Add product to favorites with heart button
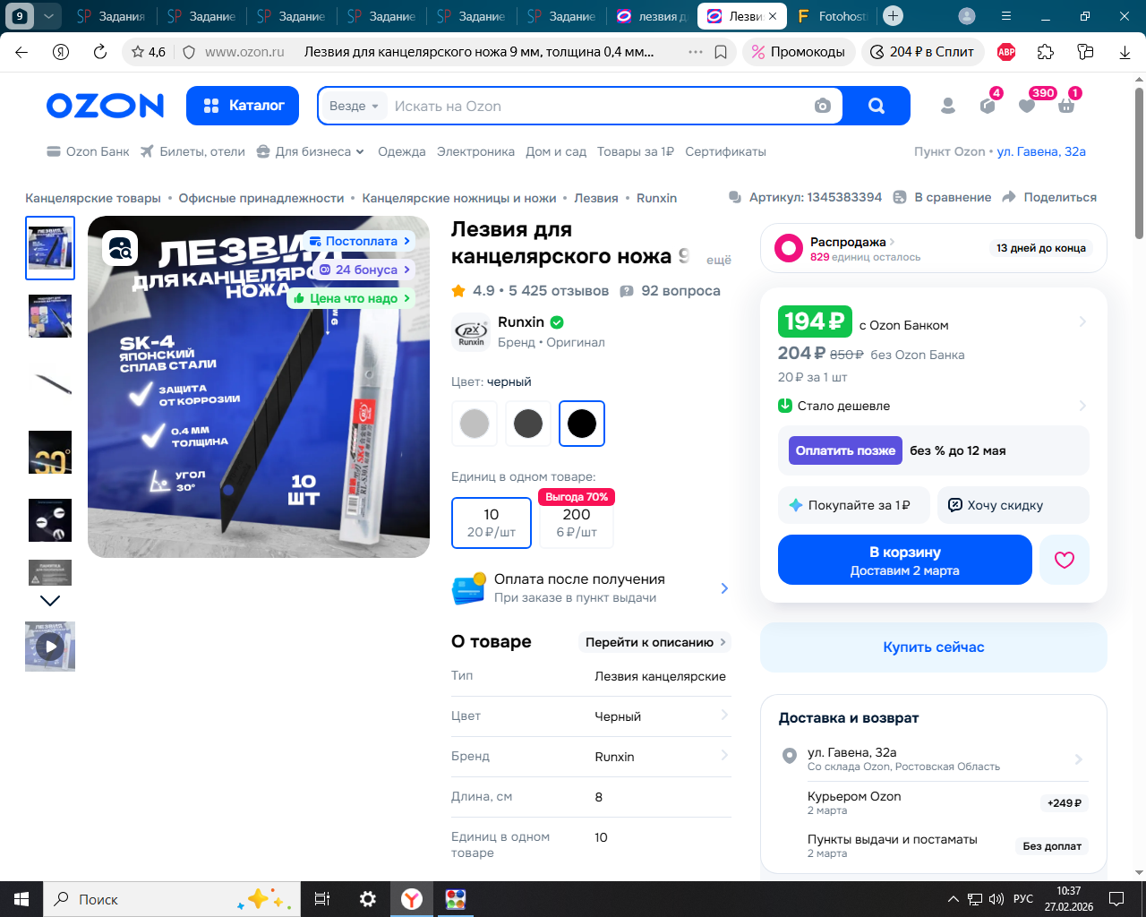The width and height of the screenshot is (1146, 917). tap(1065, 560)
